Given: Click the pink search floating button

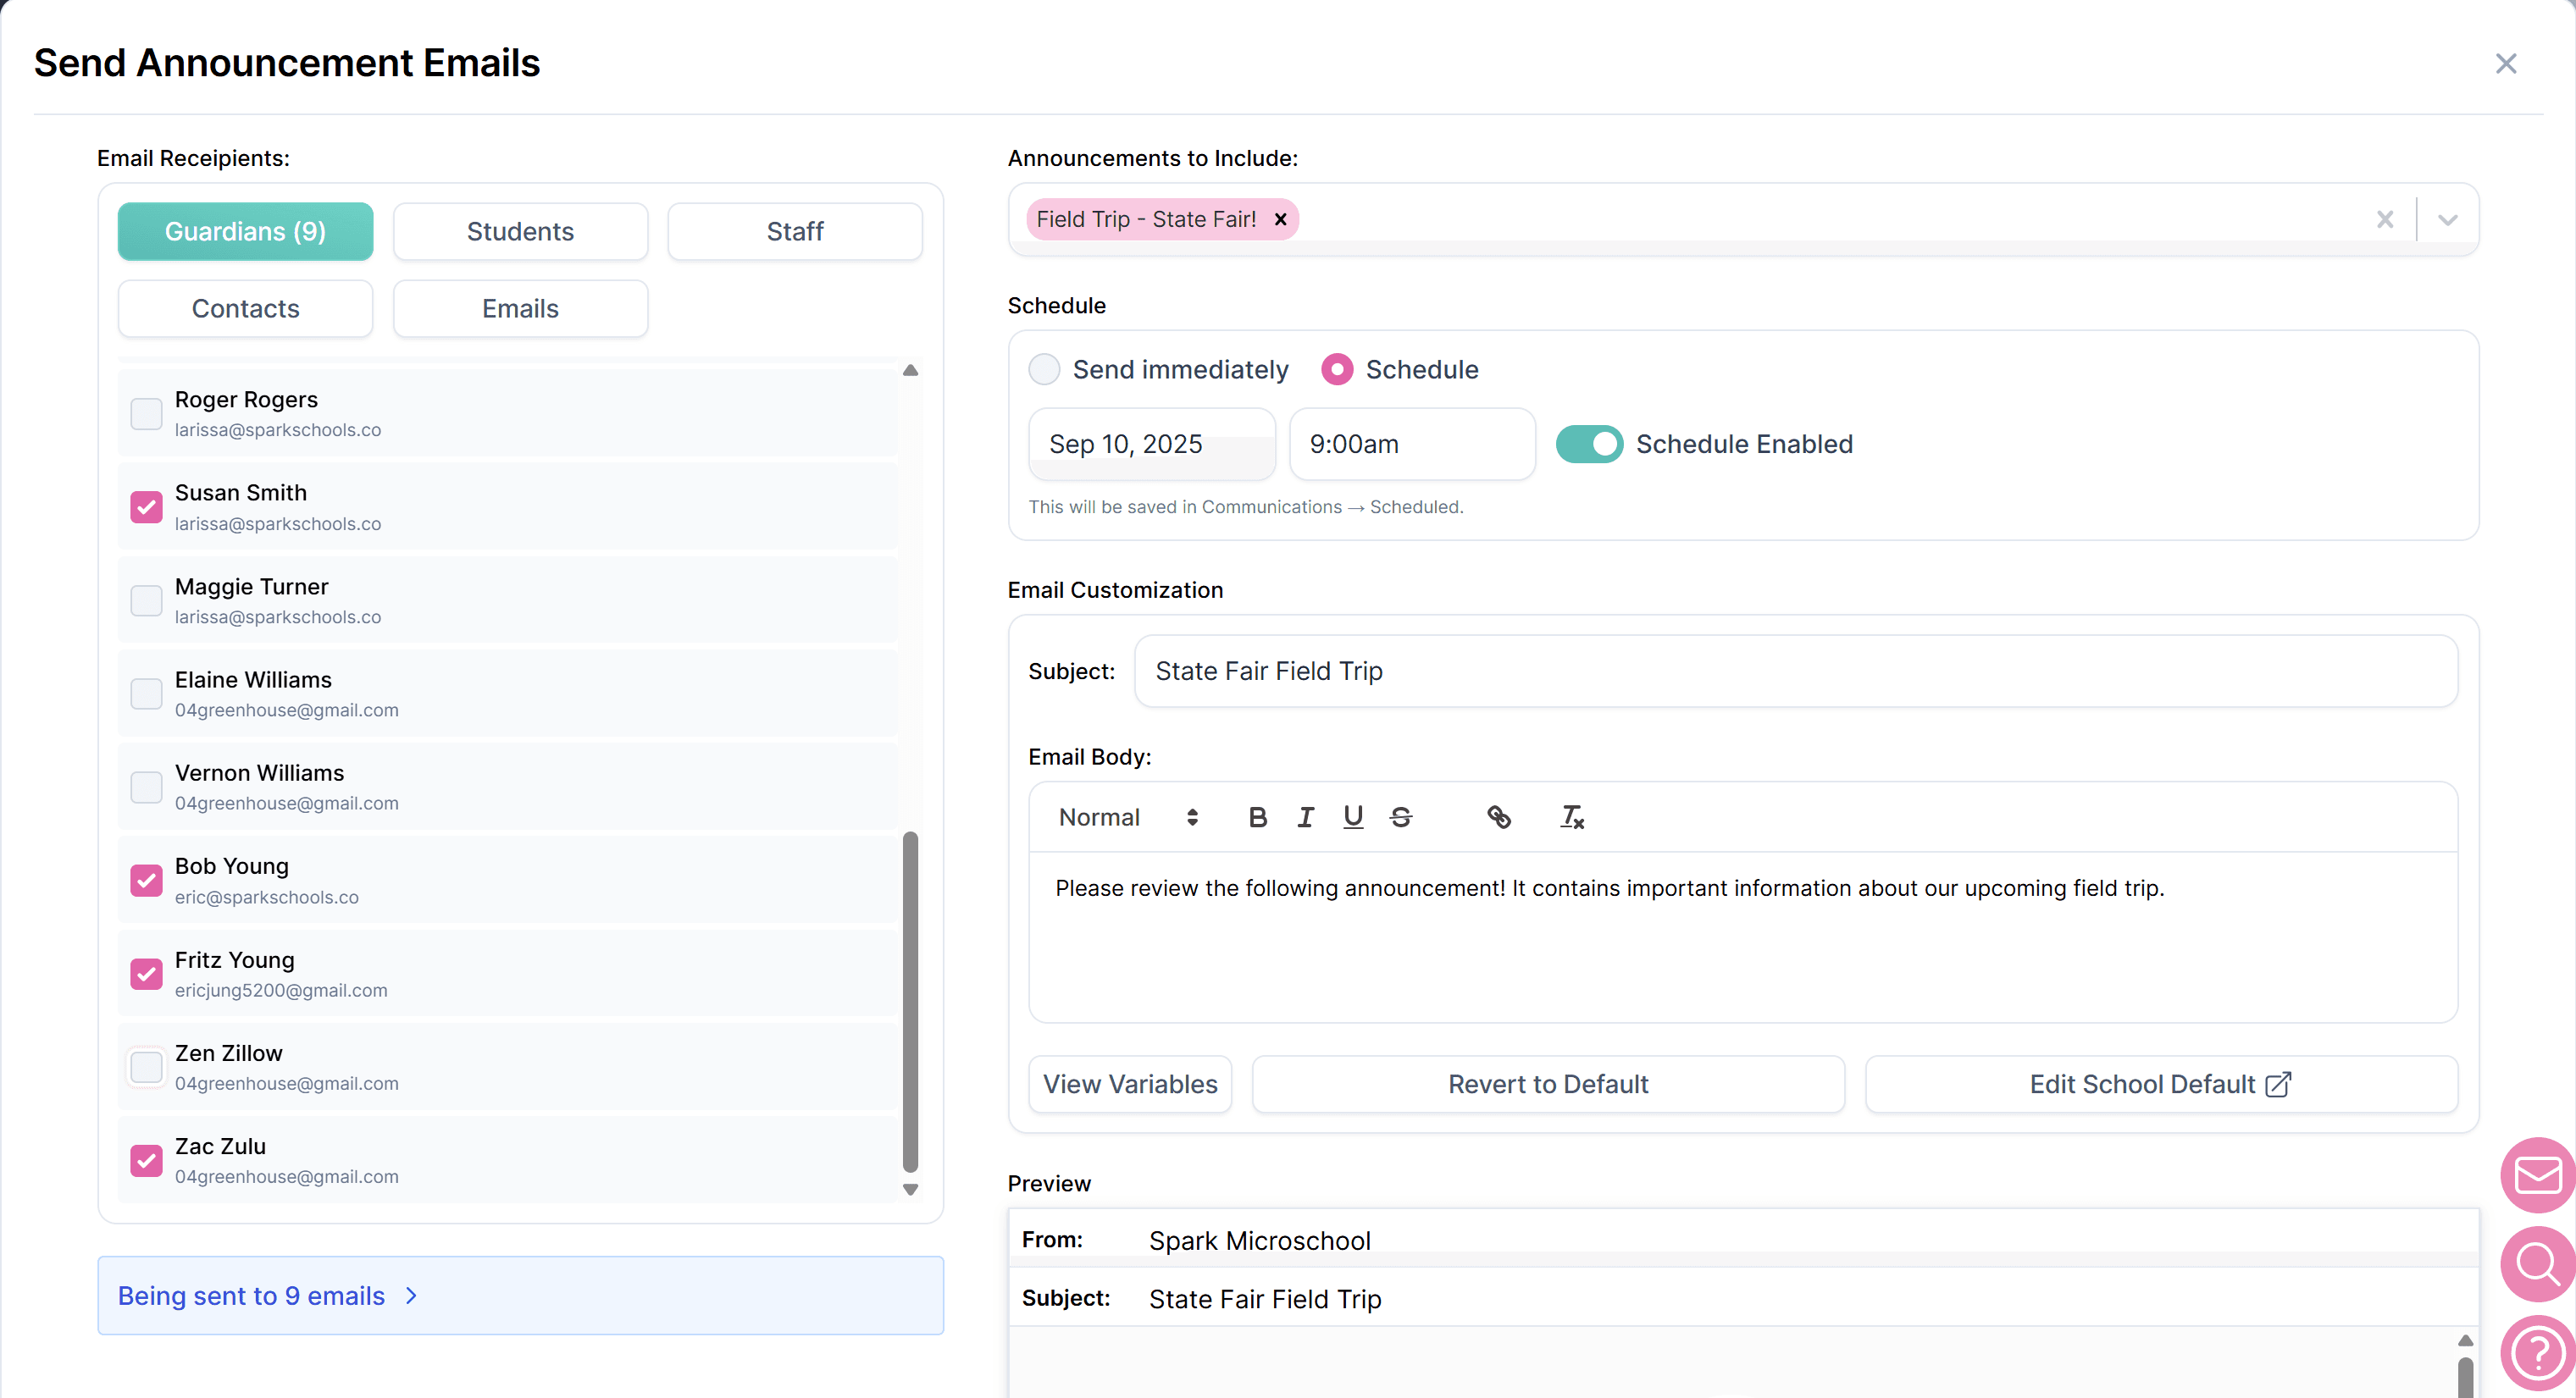Looking at the screenshot, I should [2537, 1264].
